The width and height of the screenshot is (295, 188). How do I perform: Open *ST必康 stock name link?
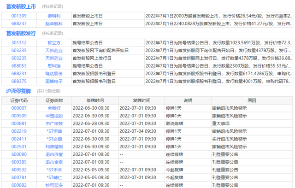[x=54, y=139]
